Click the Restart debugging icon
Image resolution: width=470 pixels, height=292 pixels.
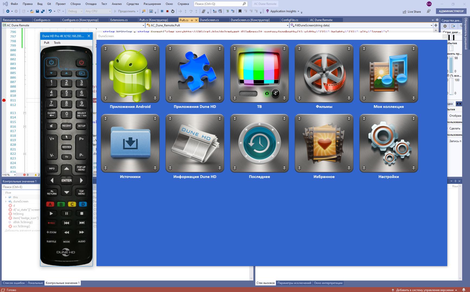pyautogui.click(x=173, y=11)
